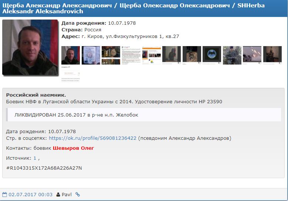Click the псевдоним Александр Александров text
The width and height of the screenshot is (288, 201).
(184, 138)
